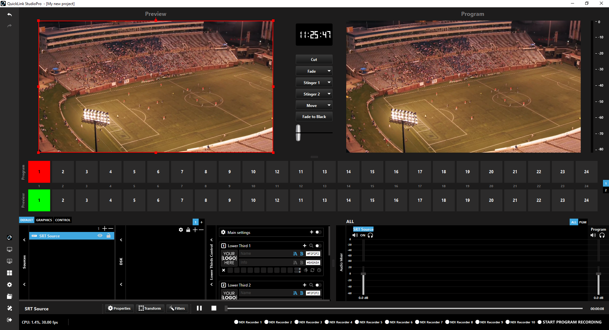Enable the Lower Third 1 switch
The width and height of the screenshot is (609, 330).
(318, 246)
